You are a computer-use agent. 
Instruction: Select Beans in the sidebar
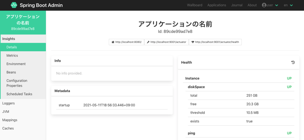23,72
